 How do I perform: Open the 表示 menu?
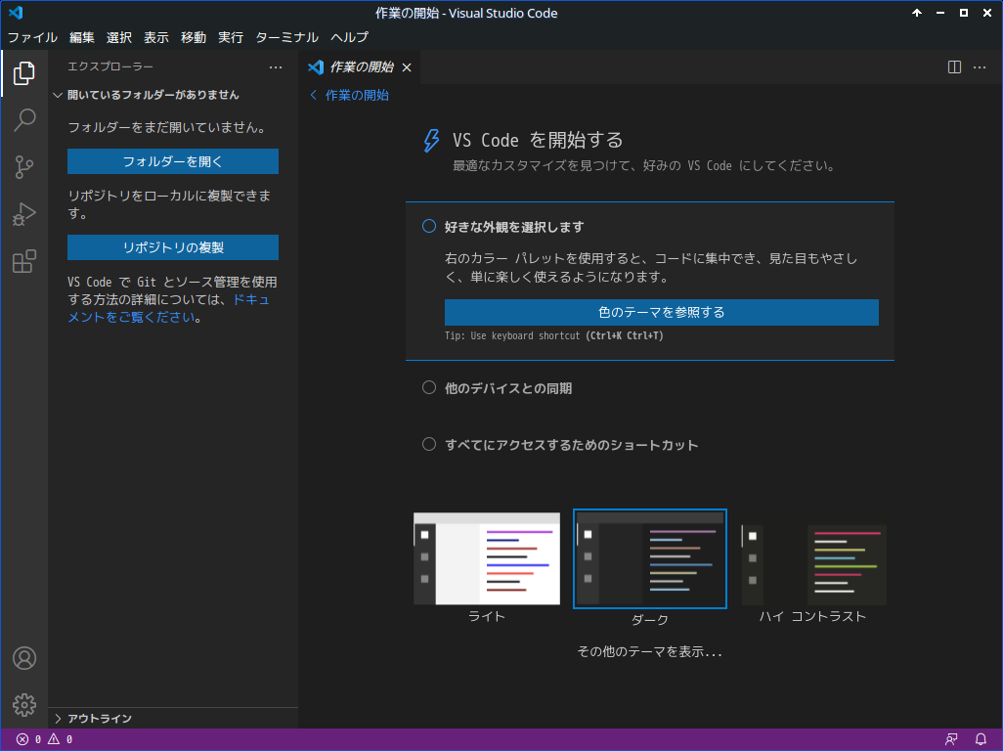(x=156, y=37)
